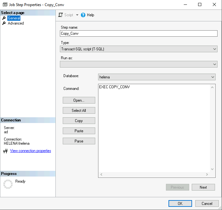Select the General page in sidebar
Viewport: 222px width, 210px height.
coord(14,18)
